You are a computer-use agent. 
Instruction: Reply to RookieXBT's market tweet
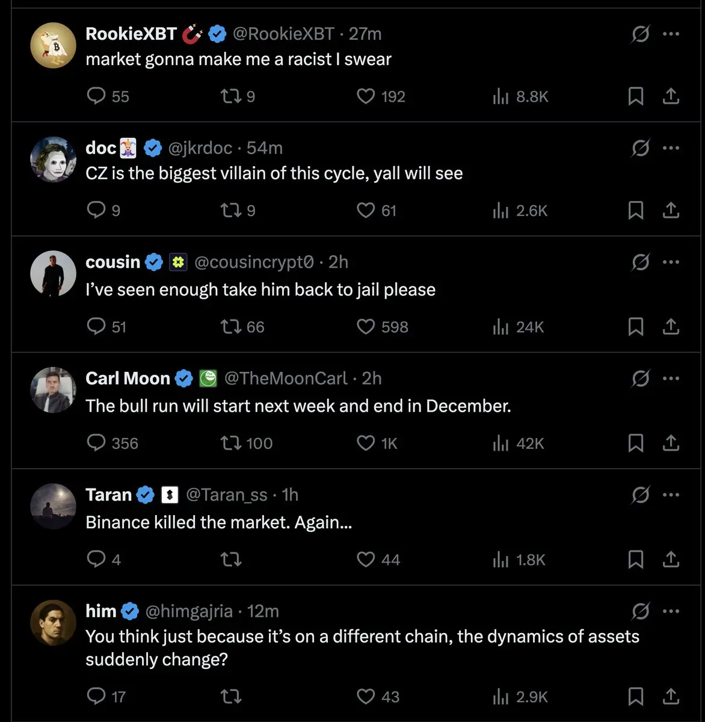pos(97,96)
